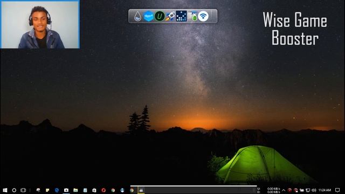Open the volume control tray icon
This screenshot has height=194, width=345.
314,190
